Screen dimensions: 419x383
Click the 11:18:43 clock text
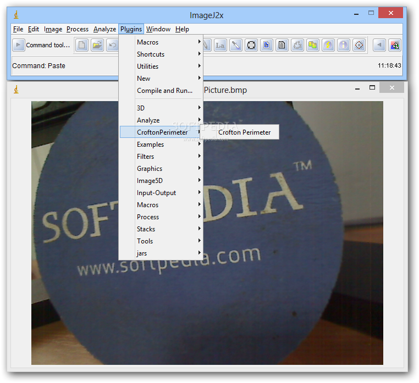389,65
